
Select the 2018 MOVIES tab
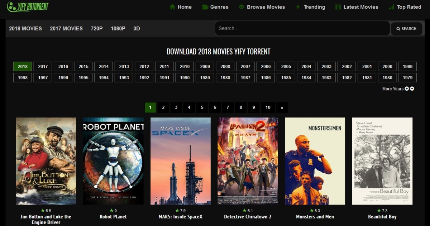(25, 28)
